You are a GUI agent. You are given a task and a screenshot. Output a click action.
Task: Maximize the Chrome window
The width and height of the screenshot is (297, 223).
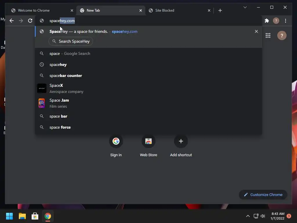coord(271,7)
